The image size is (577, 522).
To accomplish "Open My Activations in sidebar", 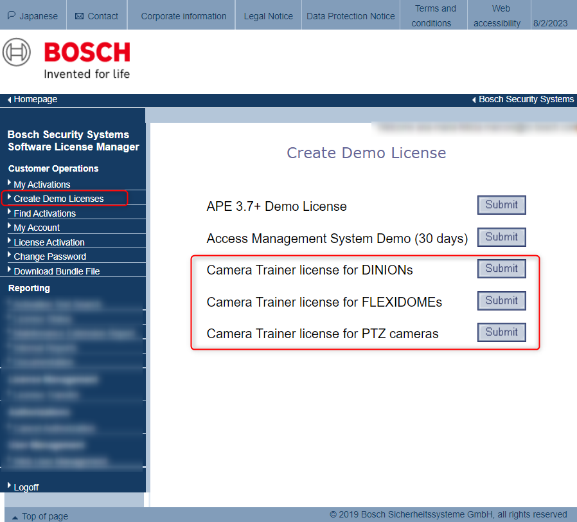I will point(42,184).
